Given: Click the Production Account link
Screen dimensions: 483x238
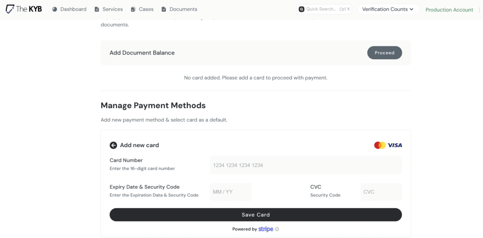Looking at the screenshot, I should (449, 10).
